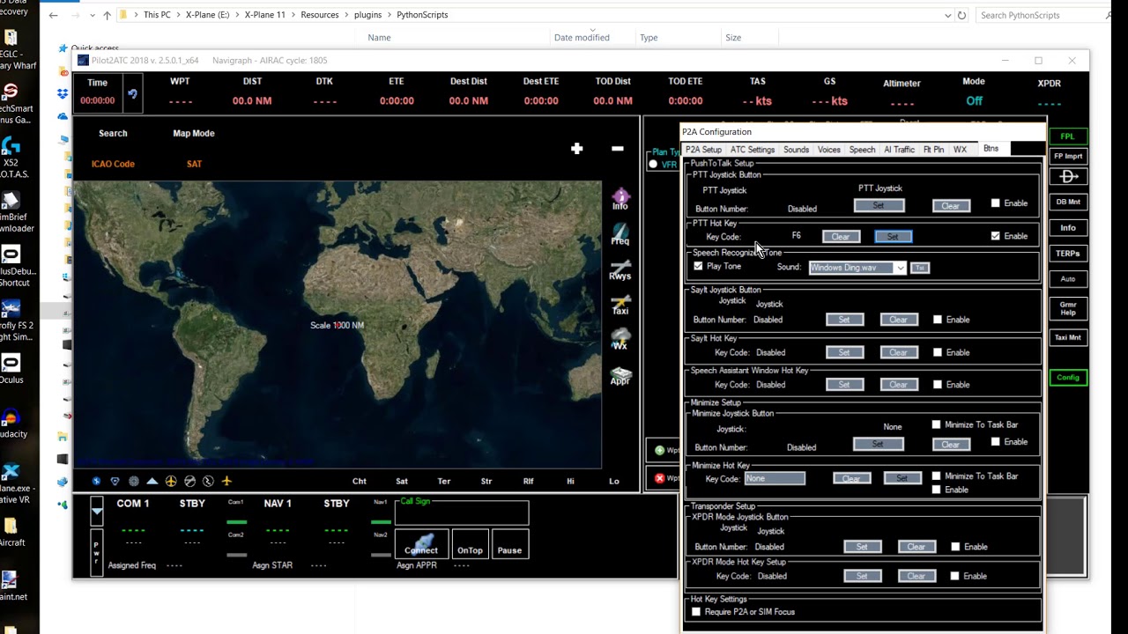The image size is (1128, 634).
Task: Select the VFR plan type radio button
Action: click(x=653, y=165)
